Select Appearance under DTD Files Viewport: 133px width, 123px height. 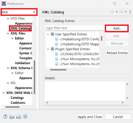tap(24, 23)
